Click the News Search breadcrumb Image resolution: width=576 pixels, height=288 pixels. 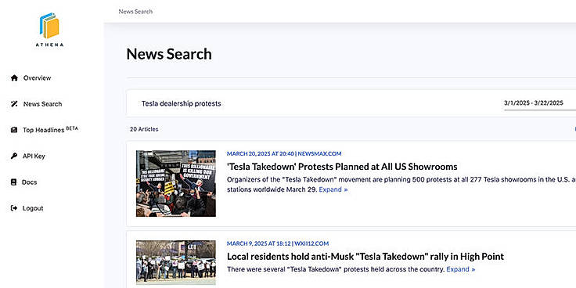coord(135,12)
